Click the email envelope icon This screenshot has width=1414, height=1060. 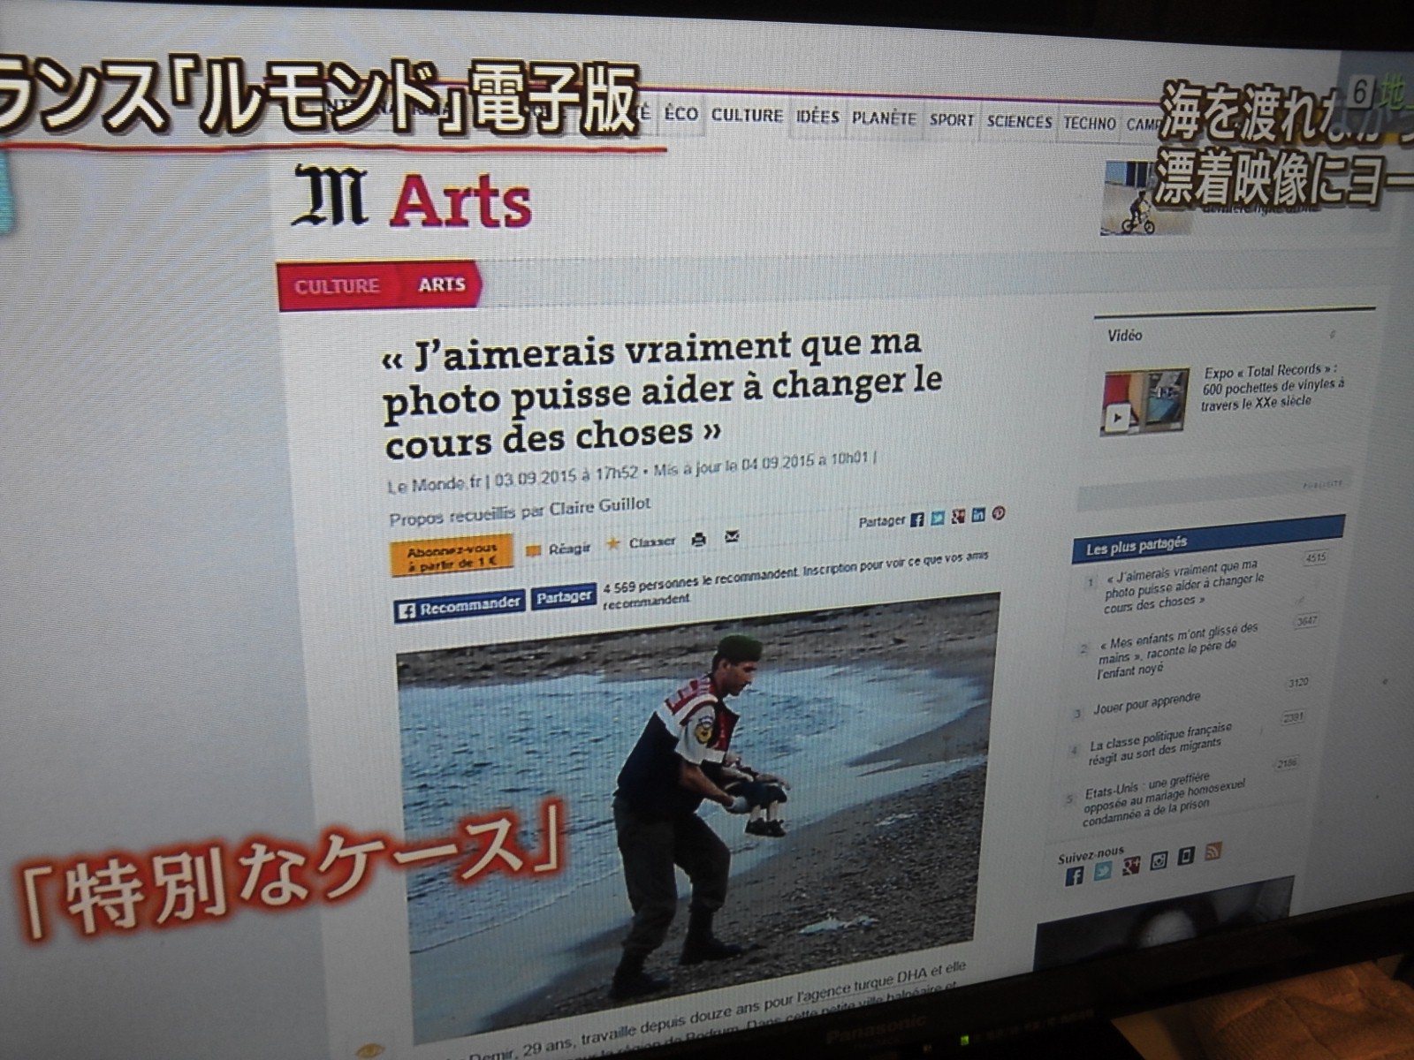coord(732,536)
